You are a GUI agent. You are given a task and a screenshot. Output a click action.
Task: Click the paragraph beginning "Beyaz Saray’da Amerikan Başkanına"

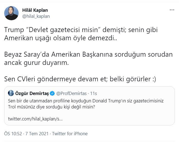pyautogui.click(x=89, y=54)
